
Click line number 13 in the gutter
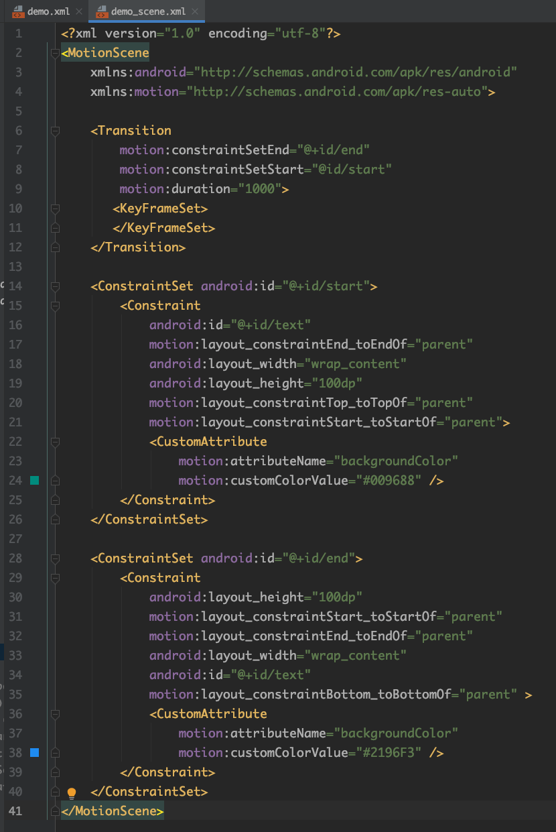pos(15,266)
